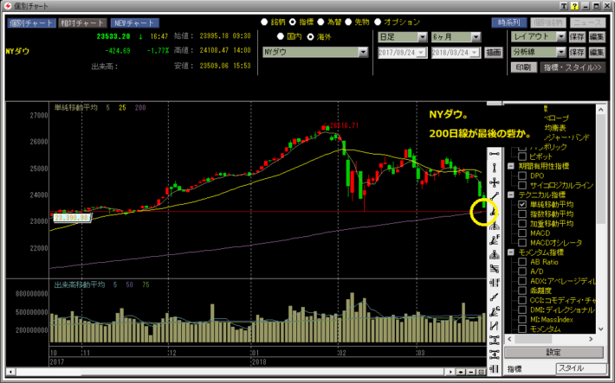Switch to the スタイル tab

point(580,368)
